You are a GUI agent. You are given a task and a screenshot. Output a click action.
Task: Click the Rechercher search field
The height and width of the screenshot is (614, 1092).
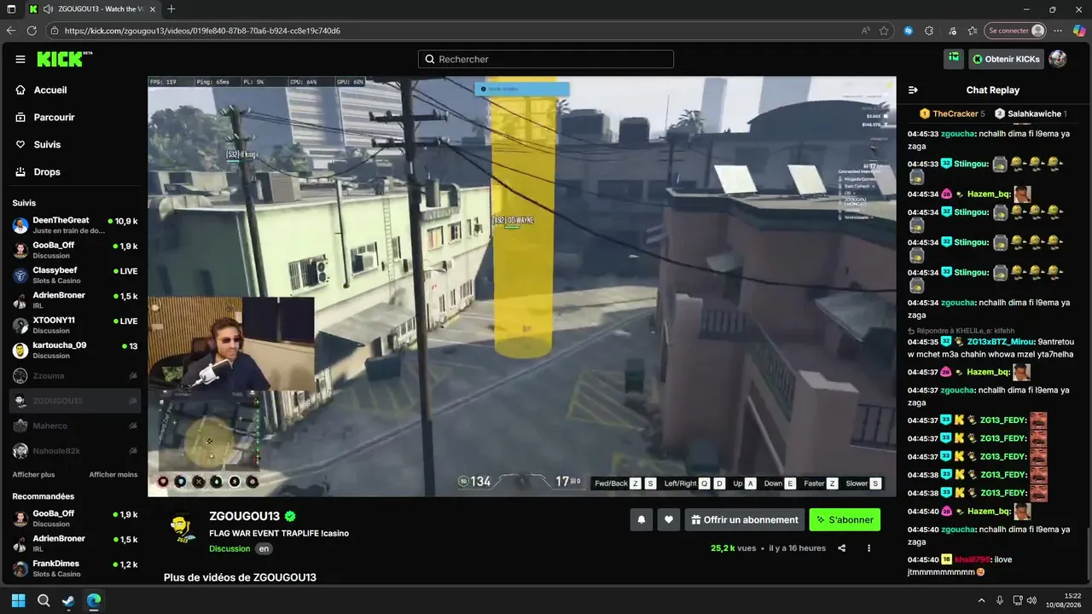546,59
